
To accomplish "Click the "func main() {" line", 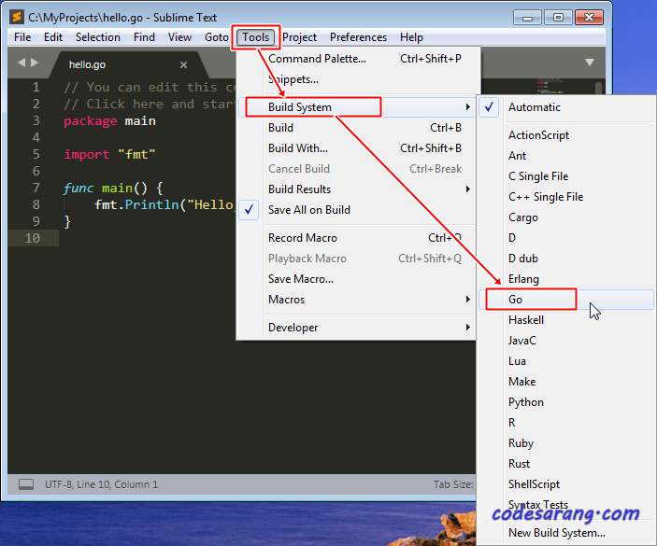I will coord(113,189).
